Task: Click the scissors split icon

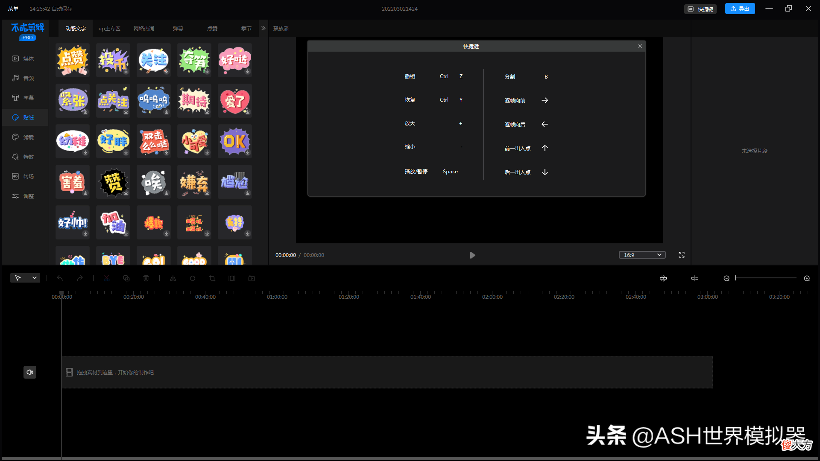Action: click(106, 278)
